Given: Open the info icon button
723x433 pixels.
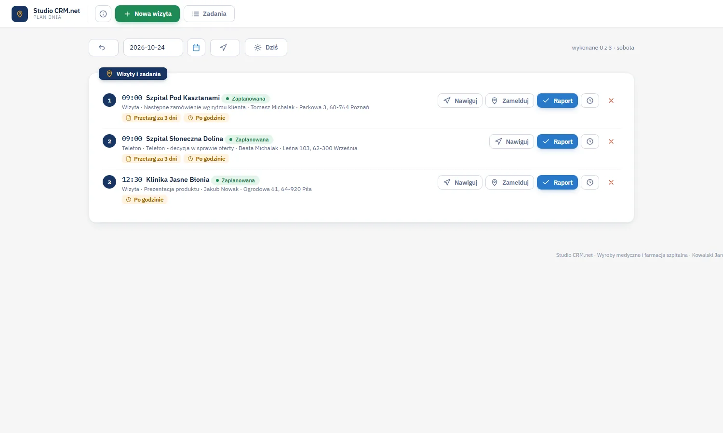Looking at the screenshot, I should tap(103, 14).
